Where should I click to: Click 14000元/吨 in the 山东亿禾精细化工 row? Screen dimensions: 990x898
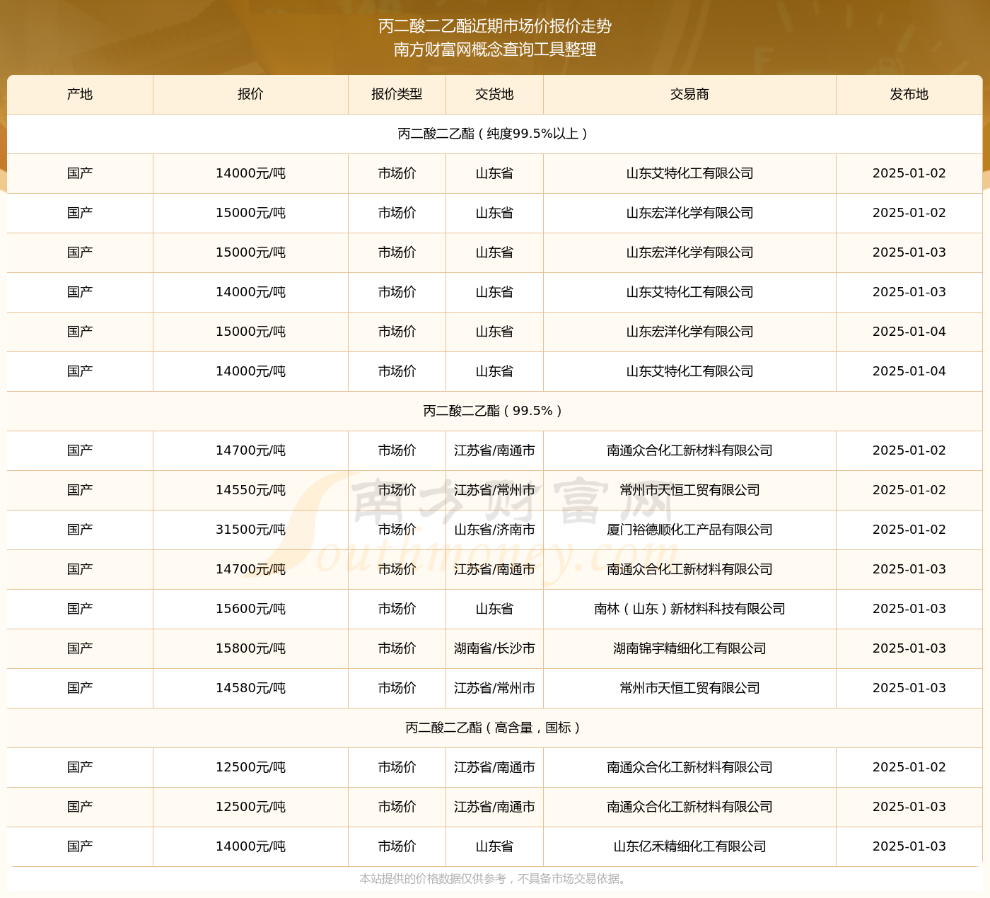pyautogui.click(x=250, y=846)
